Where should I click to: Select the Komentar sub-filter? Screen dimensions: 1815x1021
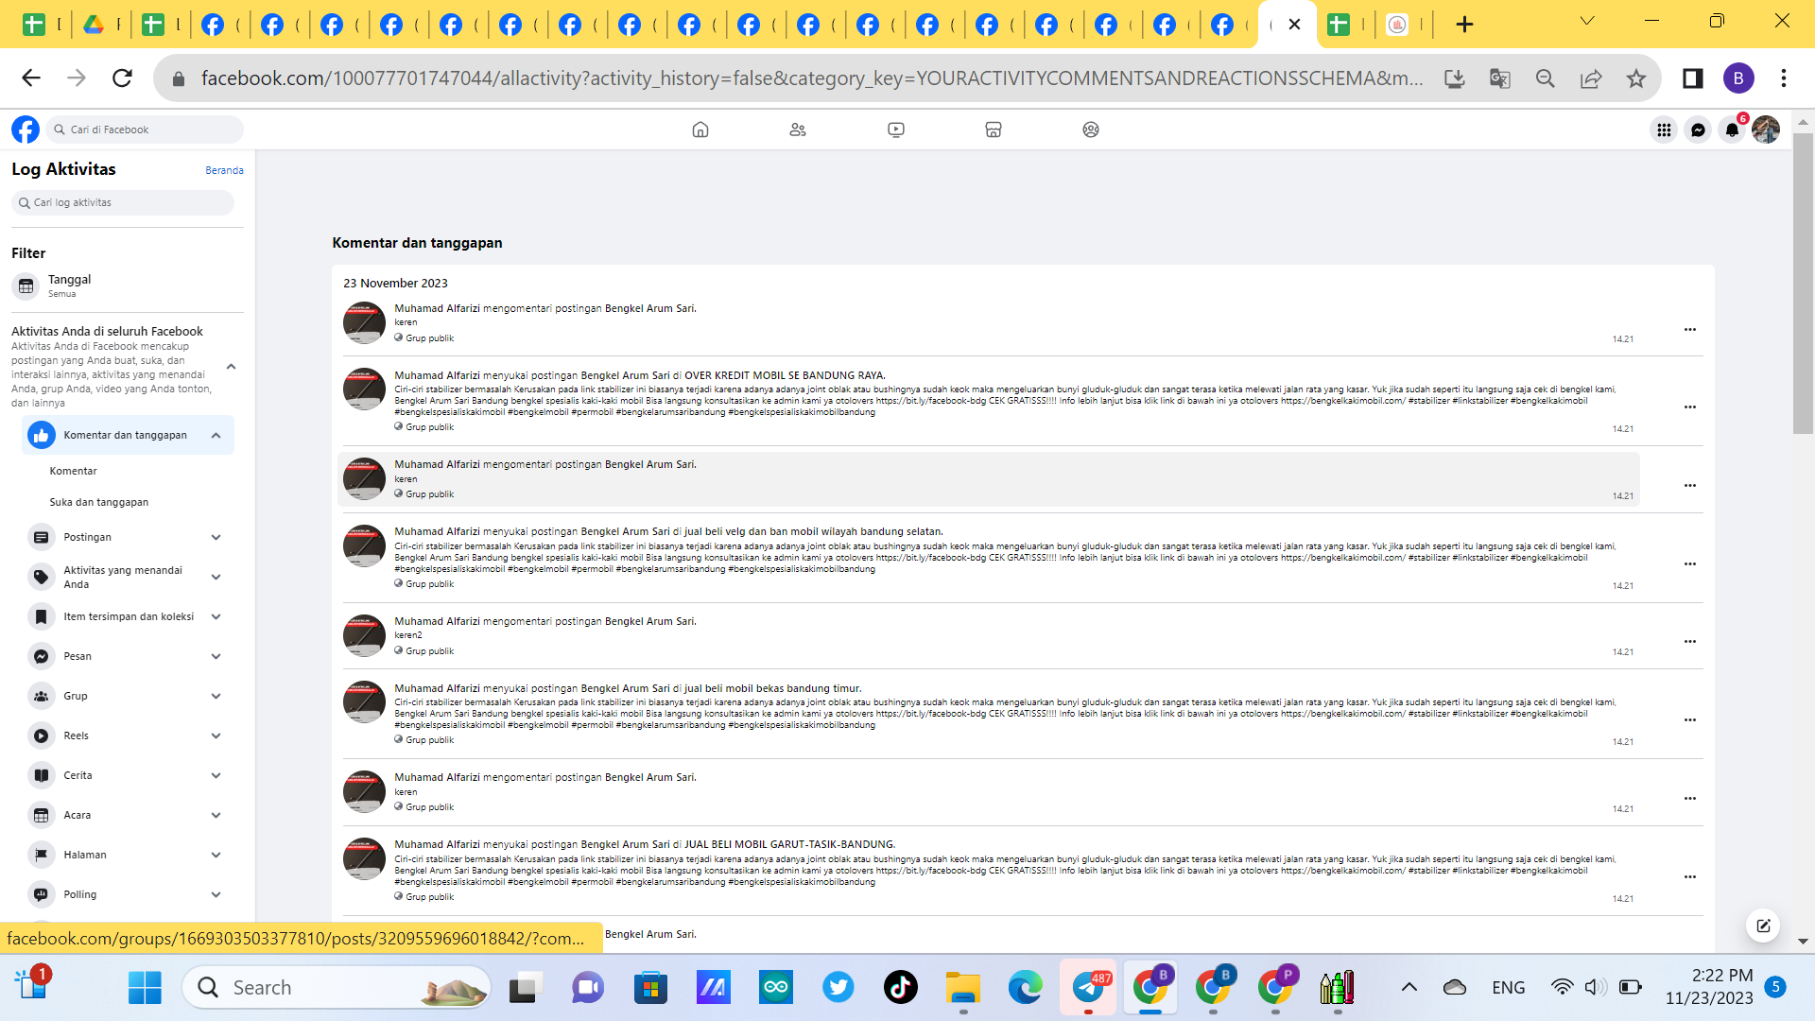[x=74, y=472]
